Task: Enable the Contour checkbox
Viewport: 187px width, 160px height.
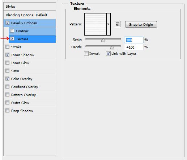Action: (x=12, y=31)
